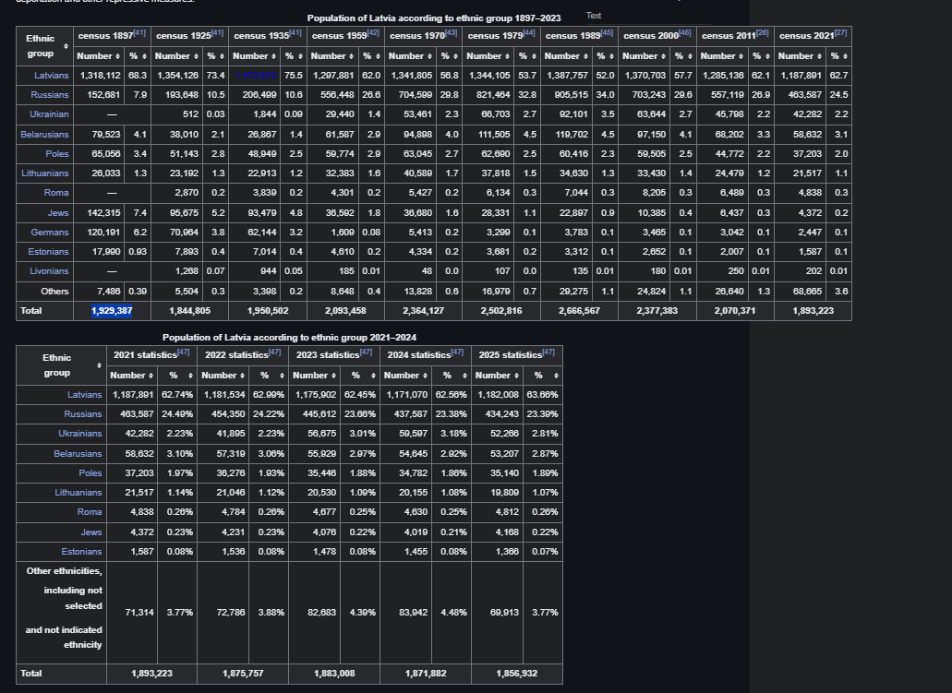Sort by census 1979 Number column
Screen dimensions: 952x693
[488, 56]
